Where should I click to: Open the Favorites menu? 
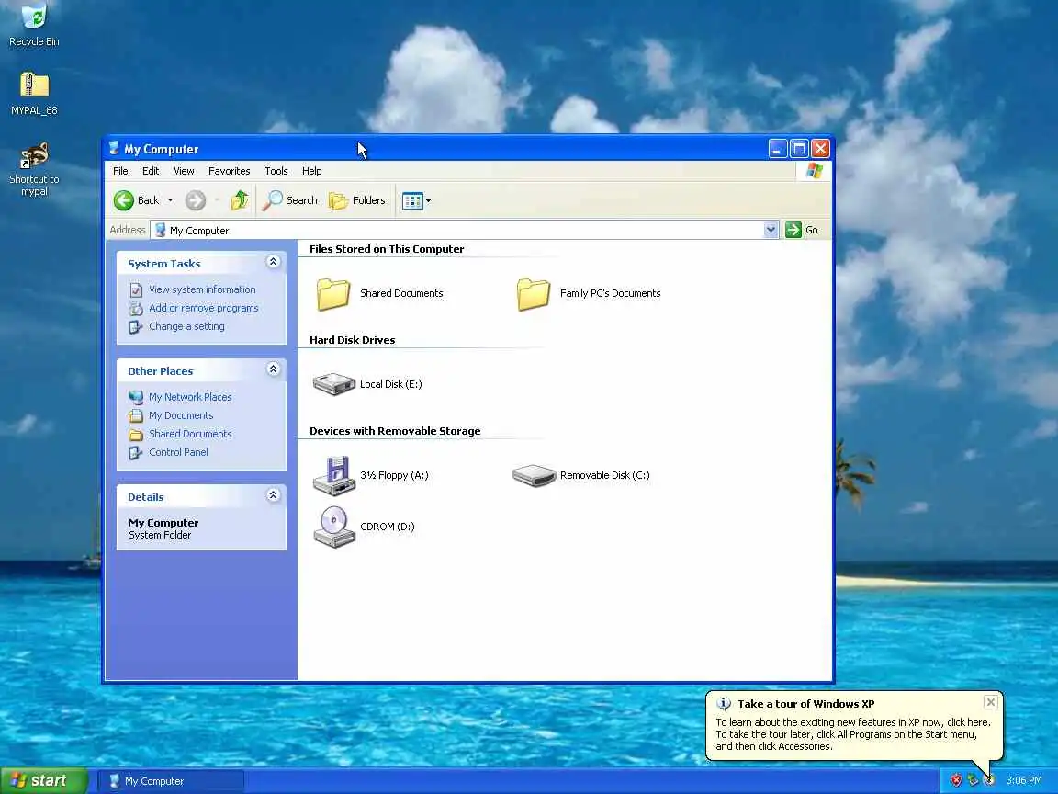229,171
